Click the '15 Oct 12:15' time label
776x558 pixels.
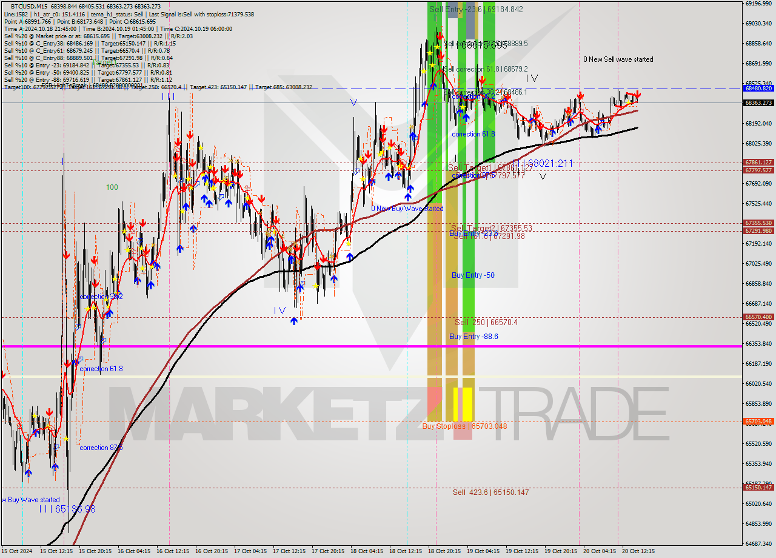pyautogui.click(x=56, y=552)
